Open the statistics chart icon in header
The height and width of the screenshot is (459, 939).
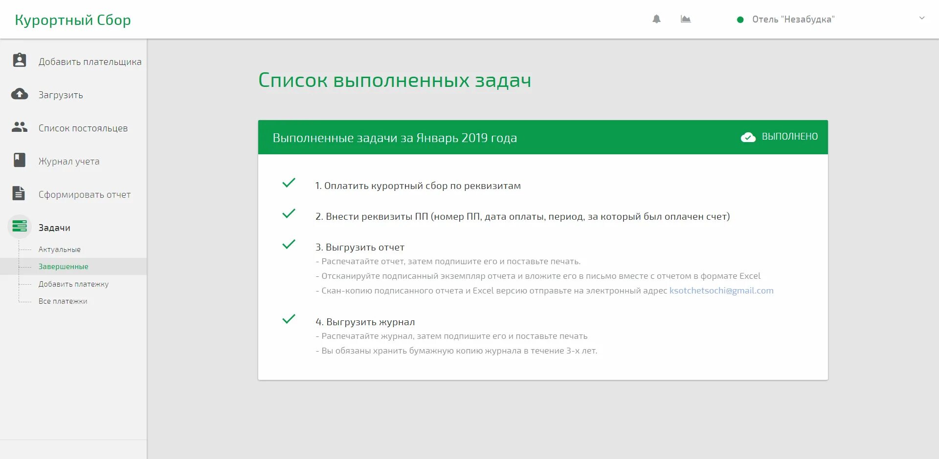[686, 19]
